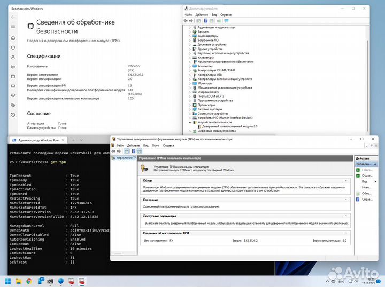Click Update driver icon in Device Manager toolbar

point(219,21)
